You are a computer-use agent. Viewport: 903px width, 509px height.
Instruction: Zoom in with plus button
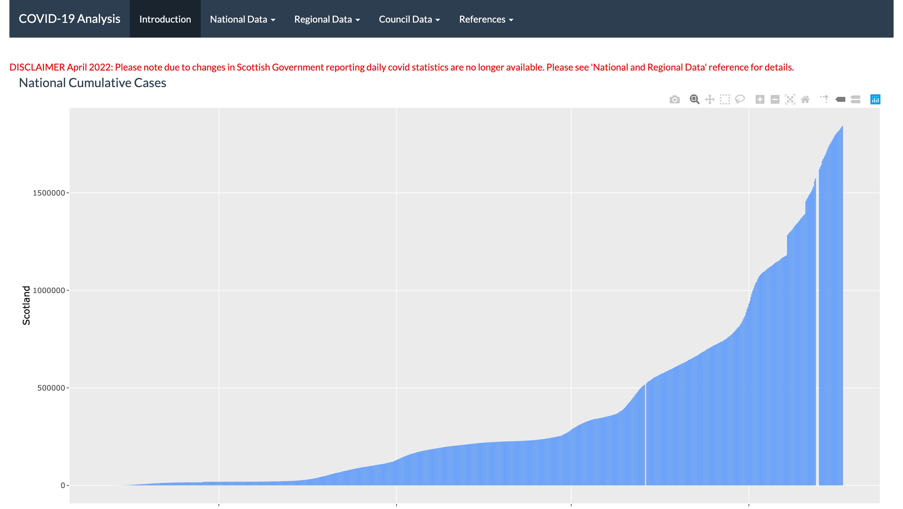(x=760, y=99)
